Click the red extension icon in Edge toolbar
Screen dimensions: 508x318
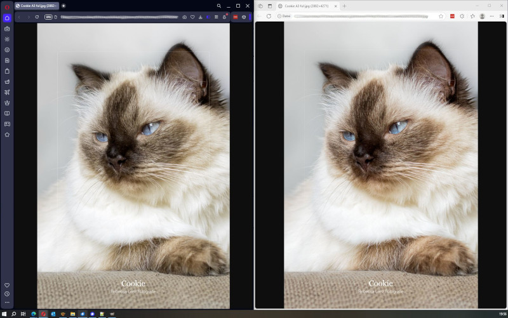click(452, 16)
